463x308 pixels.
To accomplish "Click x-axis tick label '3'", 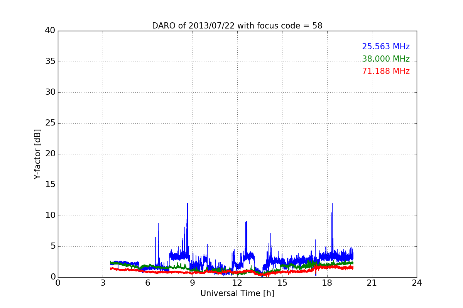I will (x=103, y=283).
